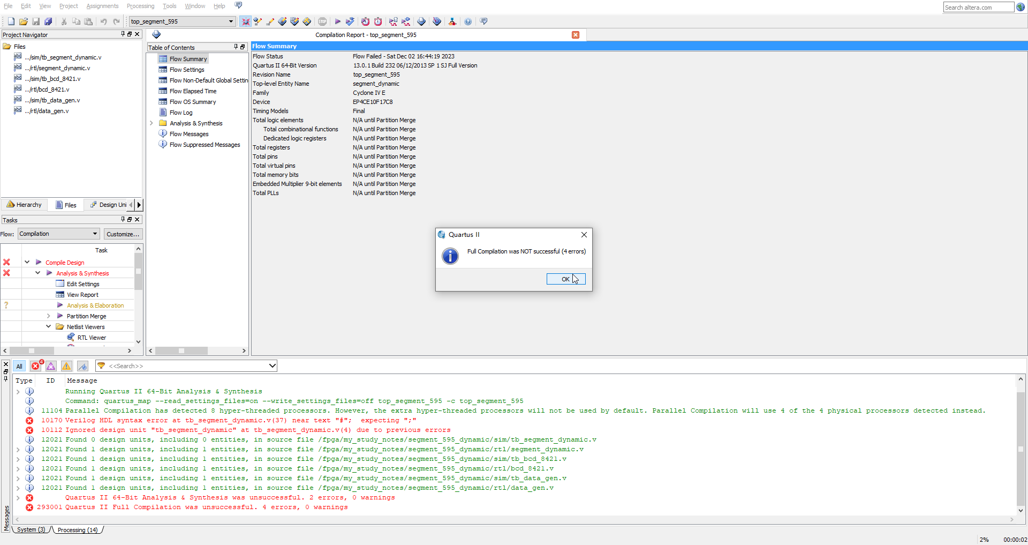Click the Undo arrow icon

tap(103, 21)
